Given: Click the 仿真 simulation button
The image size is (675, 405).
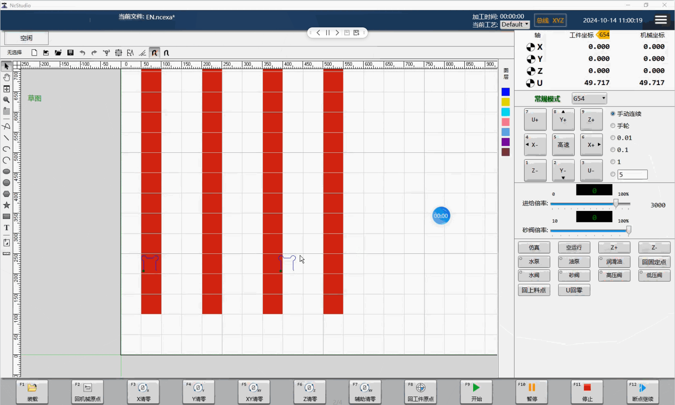Looking at the screenshot, I should click(534, 248).
